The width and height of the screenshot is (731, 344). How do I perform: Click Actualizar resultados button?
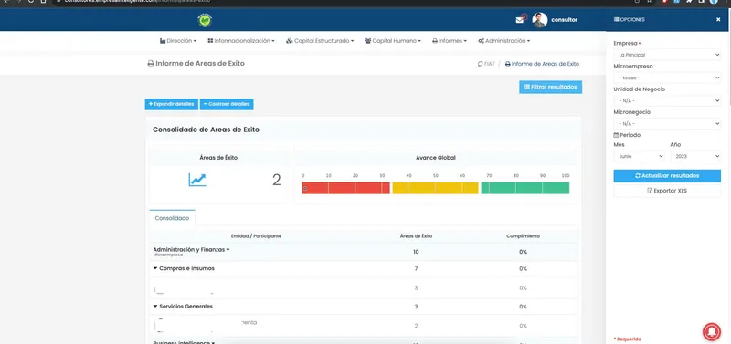667,176
